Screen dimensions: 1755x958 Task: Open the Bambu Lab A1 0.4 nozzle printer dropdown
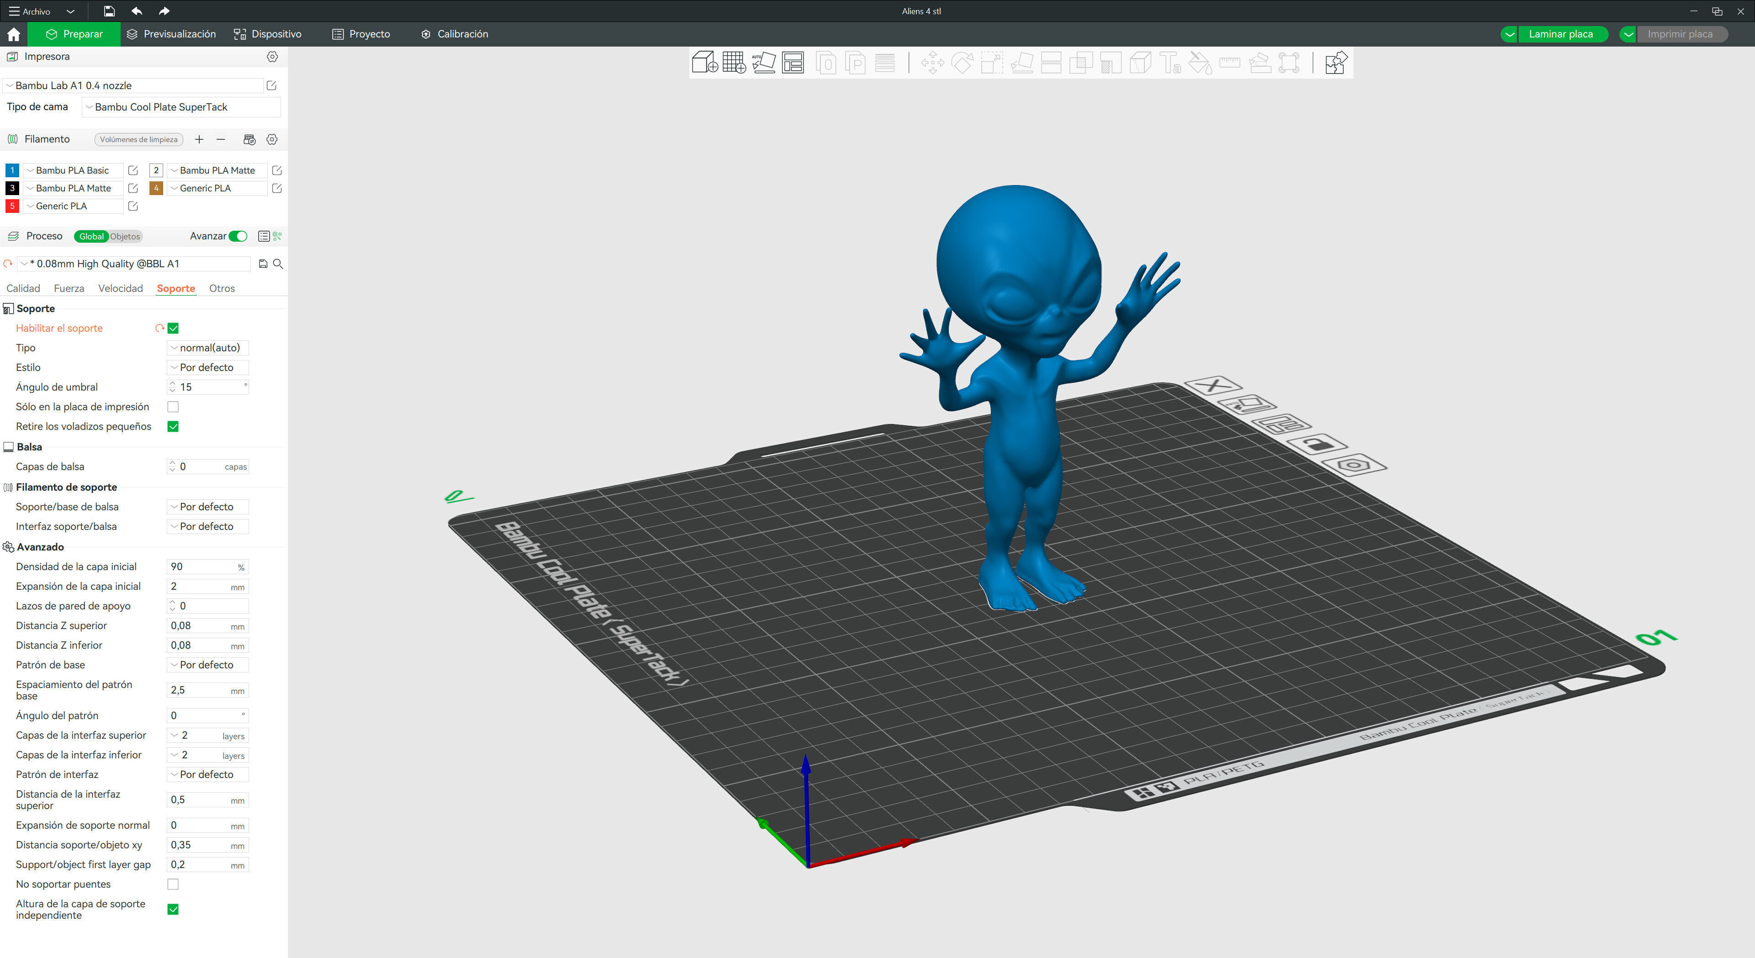click(x=133, y=85)
